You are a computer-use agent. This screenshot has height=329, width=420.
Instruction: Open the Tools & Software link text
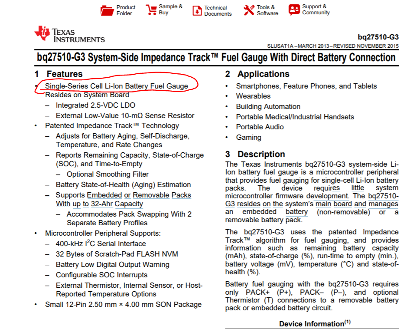(267, 10)
